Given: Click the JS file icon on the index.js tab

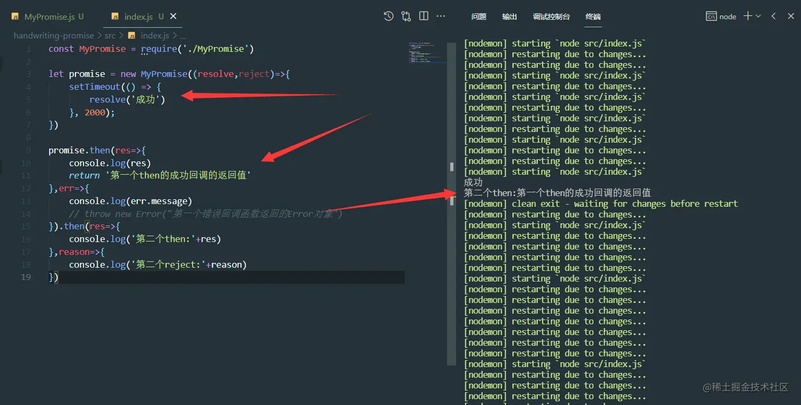Looking at the screenshot, I should (x=115, y=17).
